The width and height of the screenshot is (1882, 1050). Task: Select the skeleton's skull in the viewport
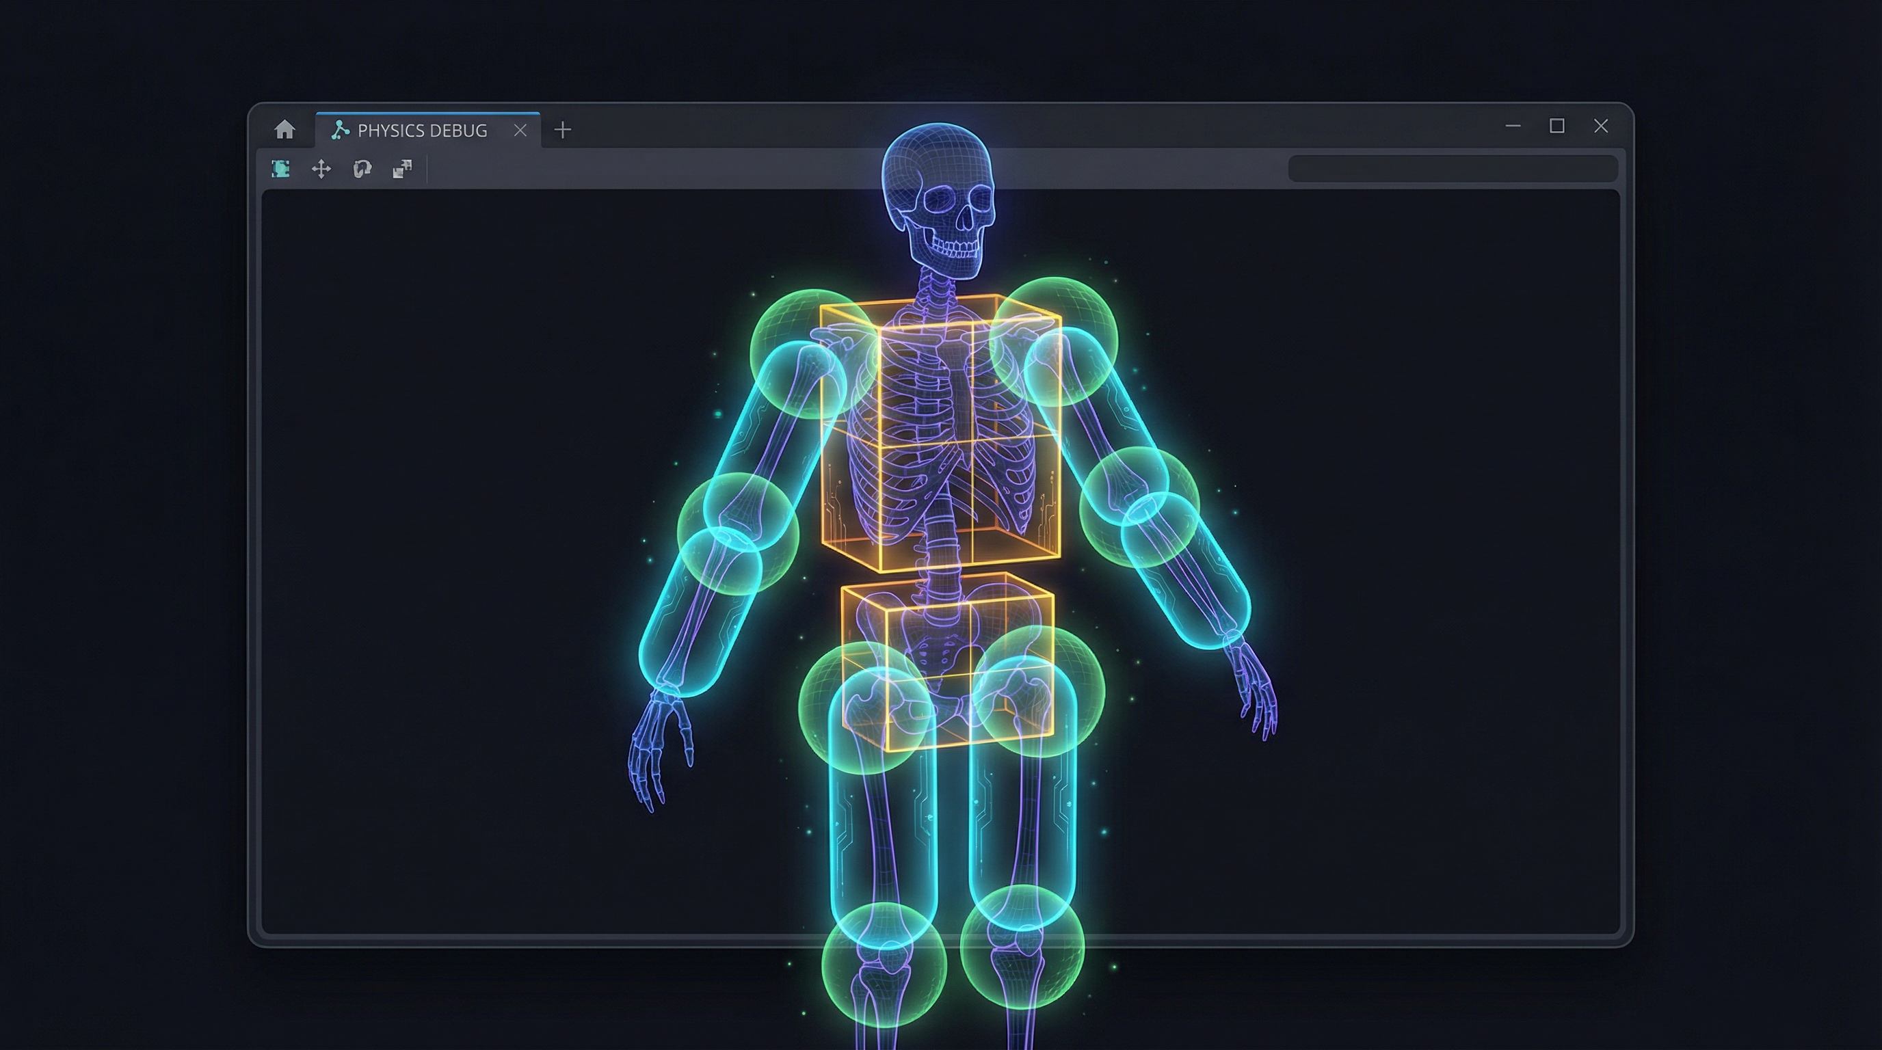pos(938,197)
